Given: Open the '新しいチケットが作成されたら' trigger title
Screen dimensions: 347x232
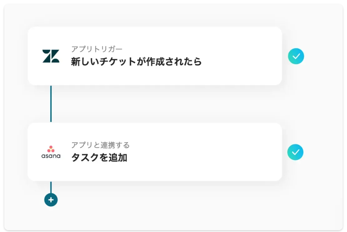Looking at the screenshot, I should pos(136,62).
